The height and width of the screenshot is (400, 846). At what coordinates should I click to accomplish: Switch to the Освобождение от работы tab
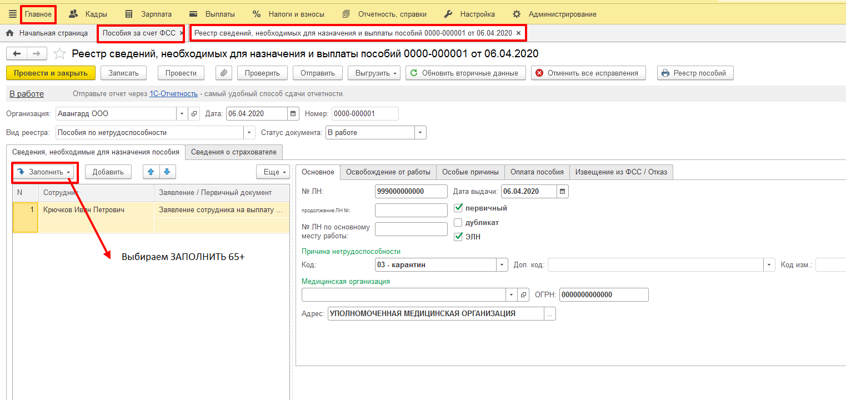388,172
